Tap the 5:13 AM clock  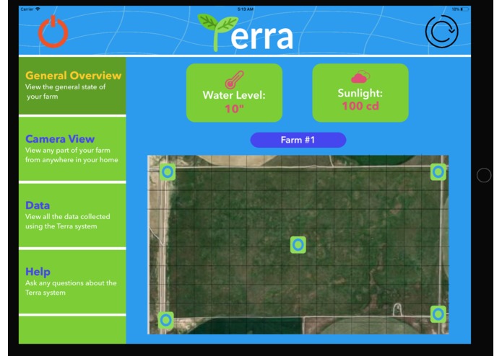(246, 9)
